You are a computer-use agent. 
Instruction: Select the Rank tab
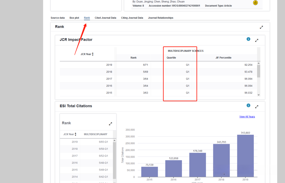(x=87, y=18)
